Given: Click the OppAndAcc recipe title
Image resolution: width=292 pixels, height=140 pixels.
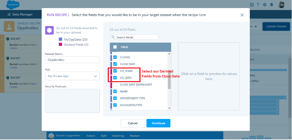Looking at the screenshot, I should coord(28,28).
